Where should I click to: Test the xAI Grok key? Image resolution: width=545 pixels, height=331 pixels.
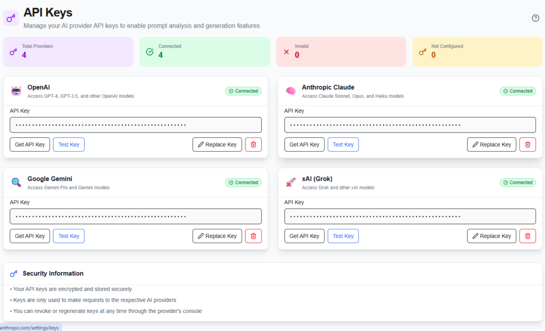(x=343, y=236)
